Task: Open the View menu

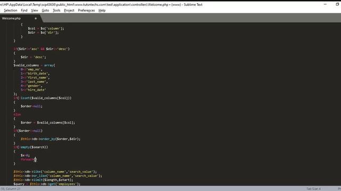Action: (x=35, y=11)
